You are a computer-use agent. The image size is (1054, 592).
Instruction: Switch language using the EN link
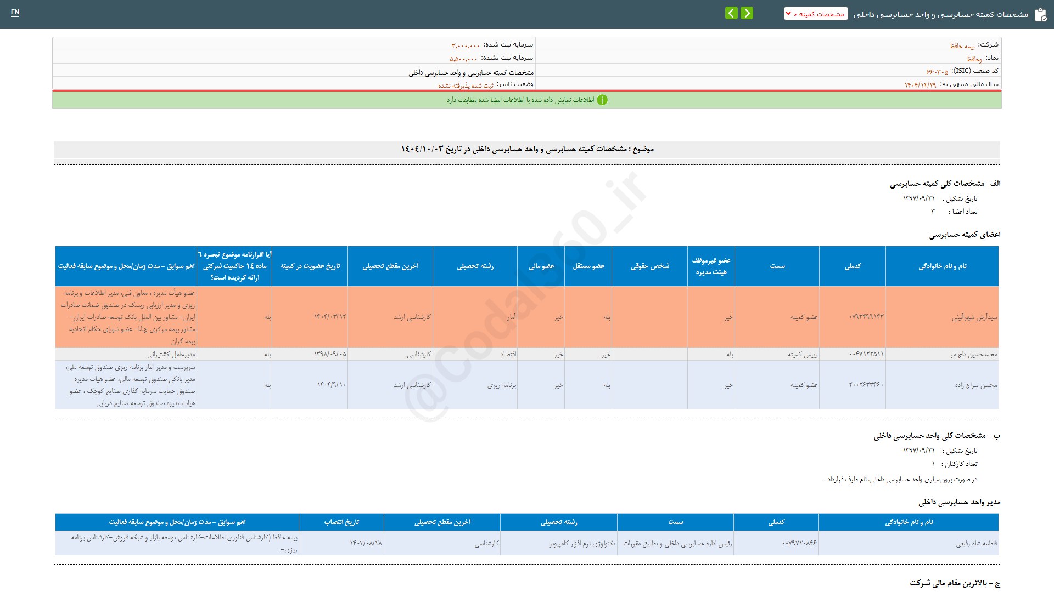pyautogui.click(x=15, y=12)
